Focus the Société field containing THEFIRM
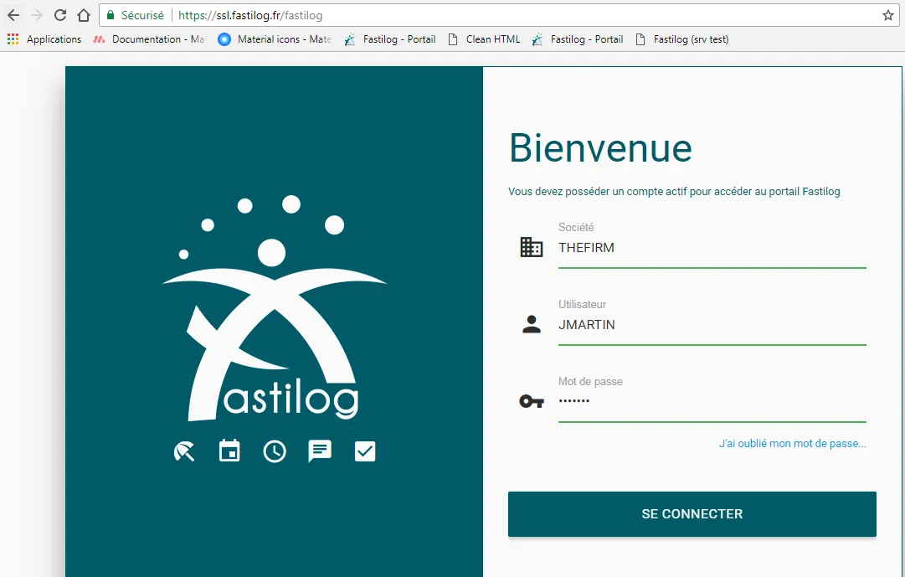The image size is (905, 577). tap(712, 248)
